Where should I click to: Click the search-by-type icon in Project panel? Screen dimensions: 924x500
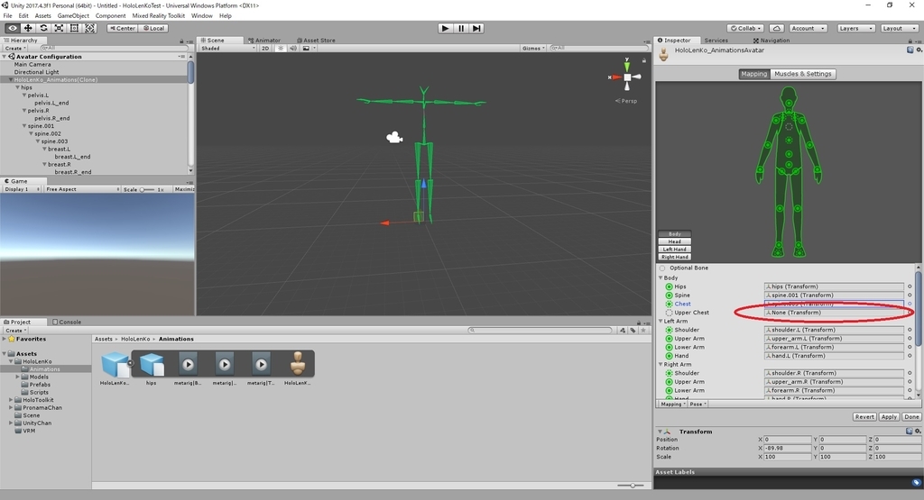(623, 331)
